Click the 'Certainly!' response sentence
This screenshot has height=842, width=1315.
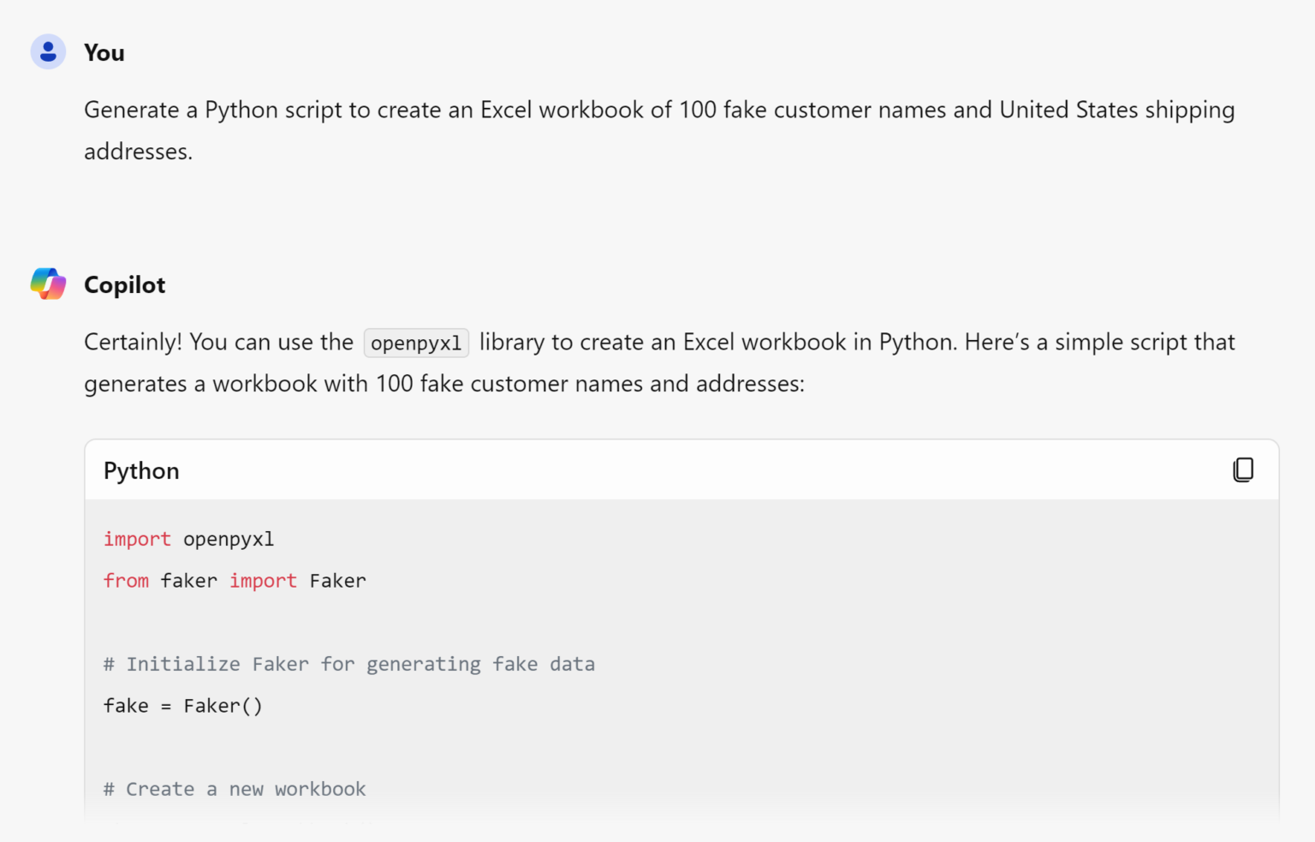click(x=133, y=343)
